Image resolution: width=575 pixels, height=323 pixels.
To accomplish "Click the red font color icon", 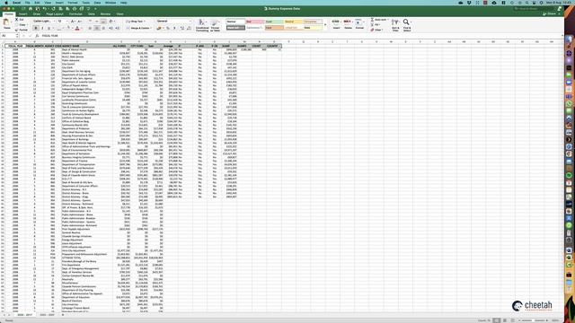I will (x=77, y=28).
